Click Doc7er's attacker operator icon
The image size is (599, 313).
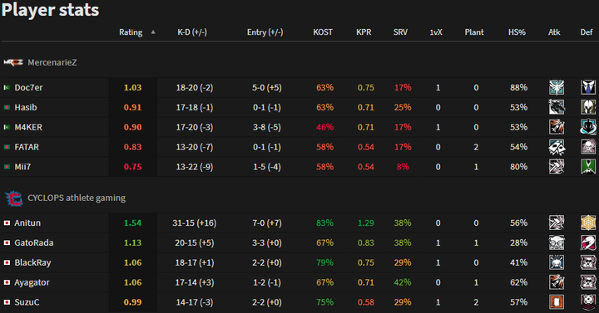click(557, 87)
